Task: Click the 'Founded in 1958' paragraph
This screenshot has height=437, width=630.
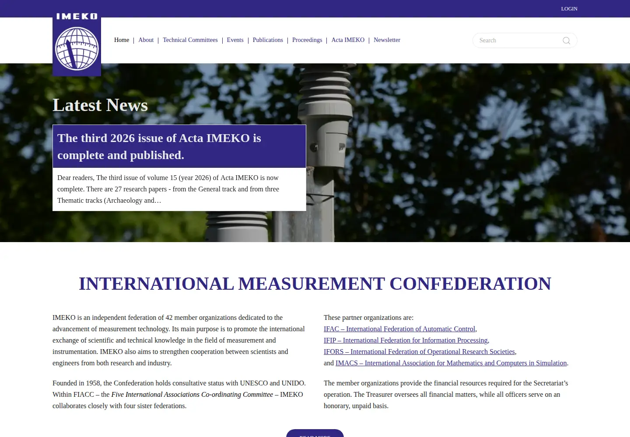Action: 179,395
